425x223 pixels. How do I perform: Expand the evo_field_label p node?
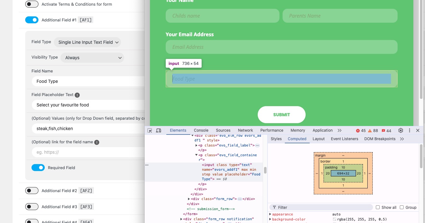click(x=197, y=145)
